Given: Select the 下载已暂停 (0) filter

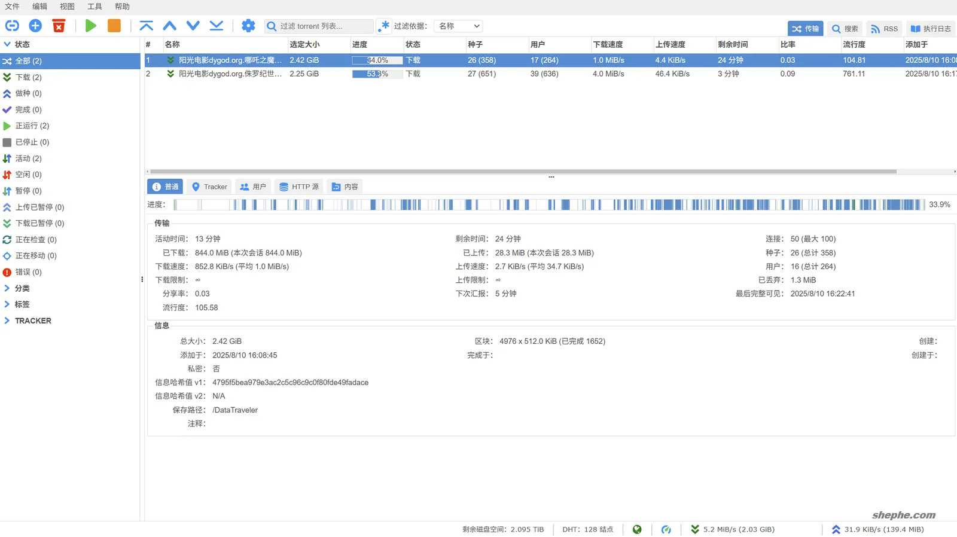Looking at the screenshot, I should [70, 223].
